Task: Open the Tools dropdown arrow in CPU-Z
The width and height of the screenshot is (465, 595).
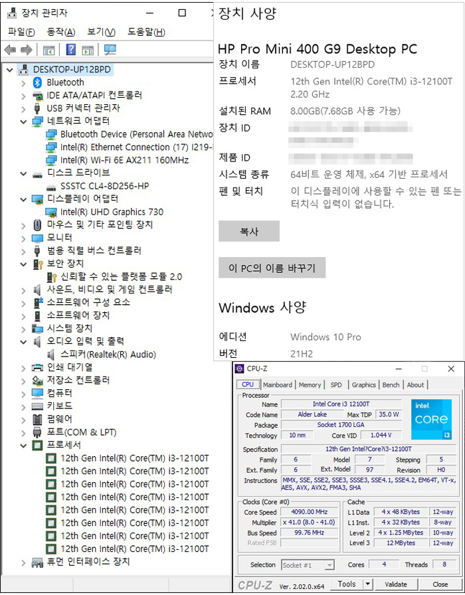Action: [367, 584]
